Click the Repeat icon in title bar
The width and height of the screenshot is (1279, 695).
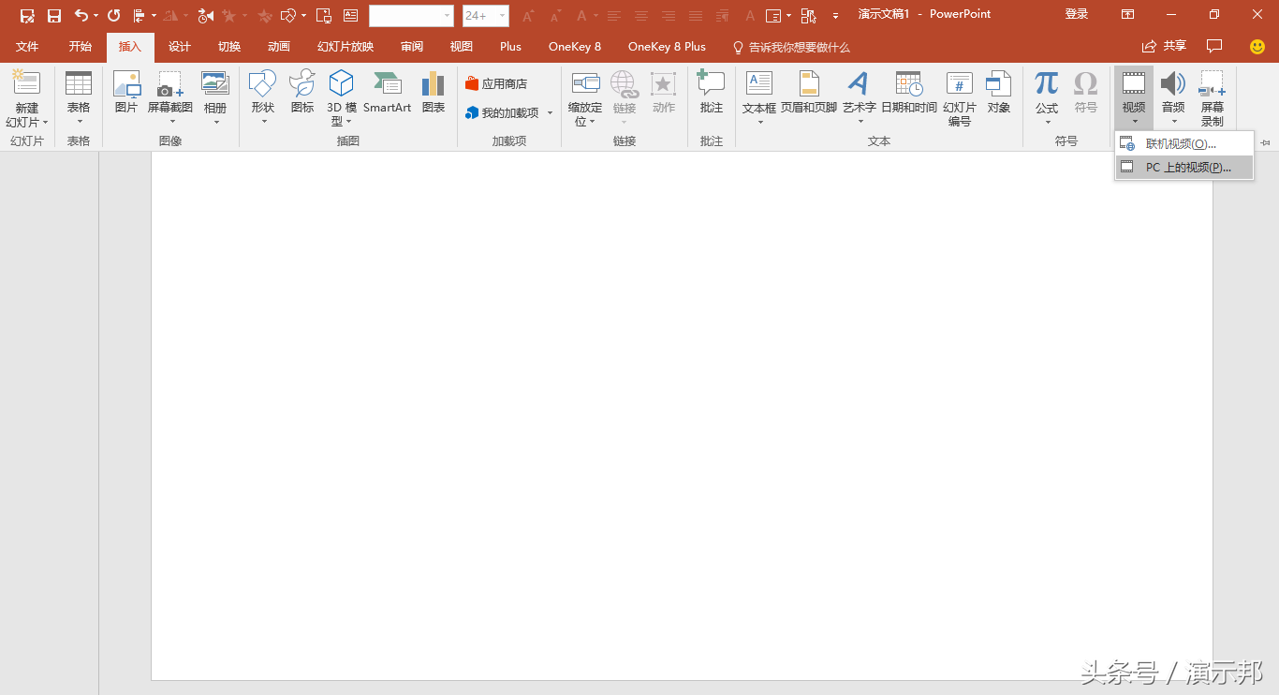point(114,15)
